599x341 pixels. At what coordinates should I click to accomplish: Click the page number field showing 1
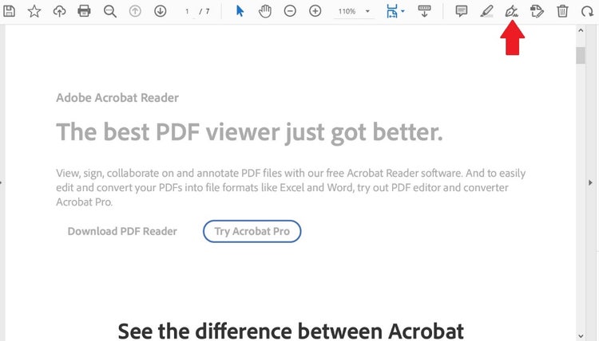click(x=187, y=11)
